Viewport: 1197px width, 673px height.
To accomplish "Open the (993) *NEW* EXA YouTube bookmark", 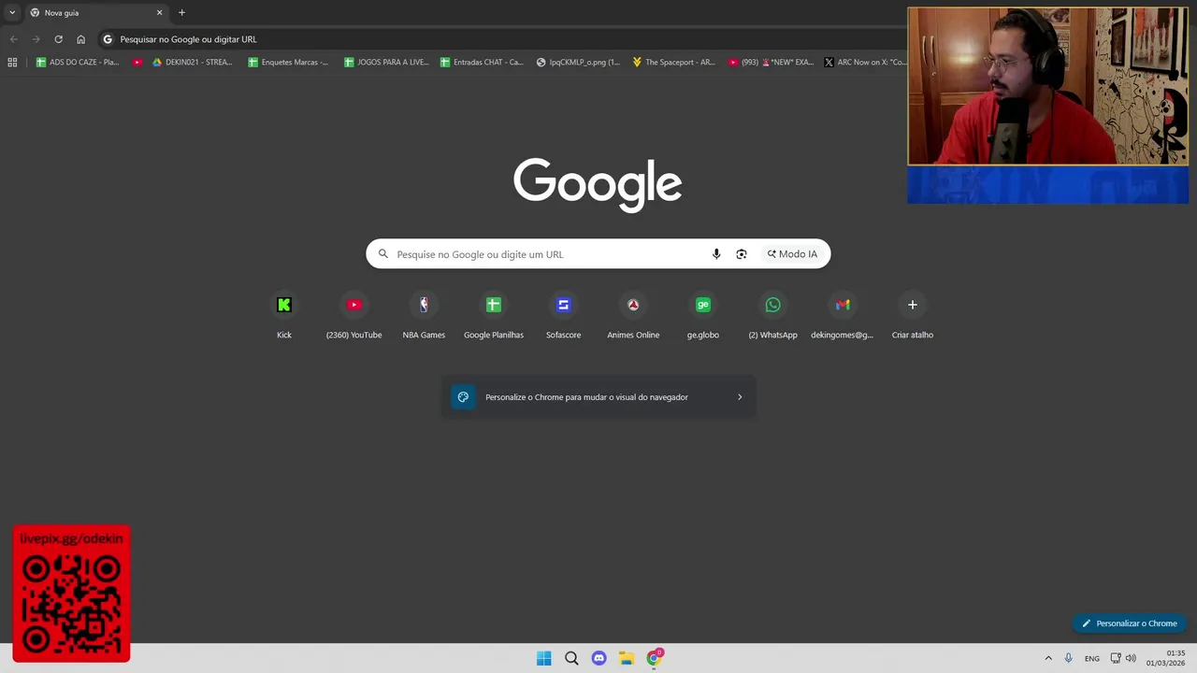I will coord(770,63).
